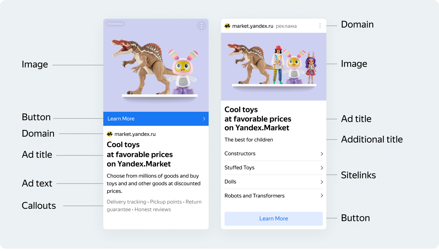
Task: Expand the Stuffed Toys sitelink chevron
Action: 322,168
